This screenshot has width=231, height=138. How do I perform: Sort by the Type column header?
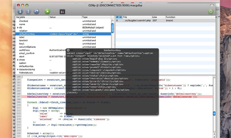coord(96,17)
